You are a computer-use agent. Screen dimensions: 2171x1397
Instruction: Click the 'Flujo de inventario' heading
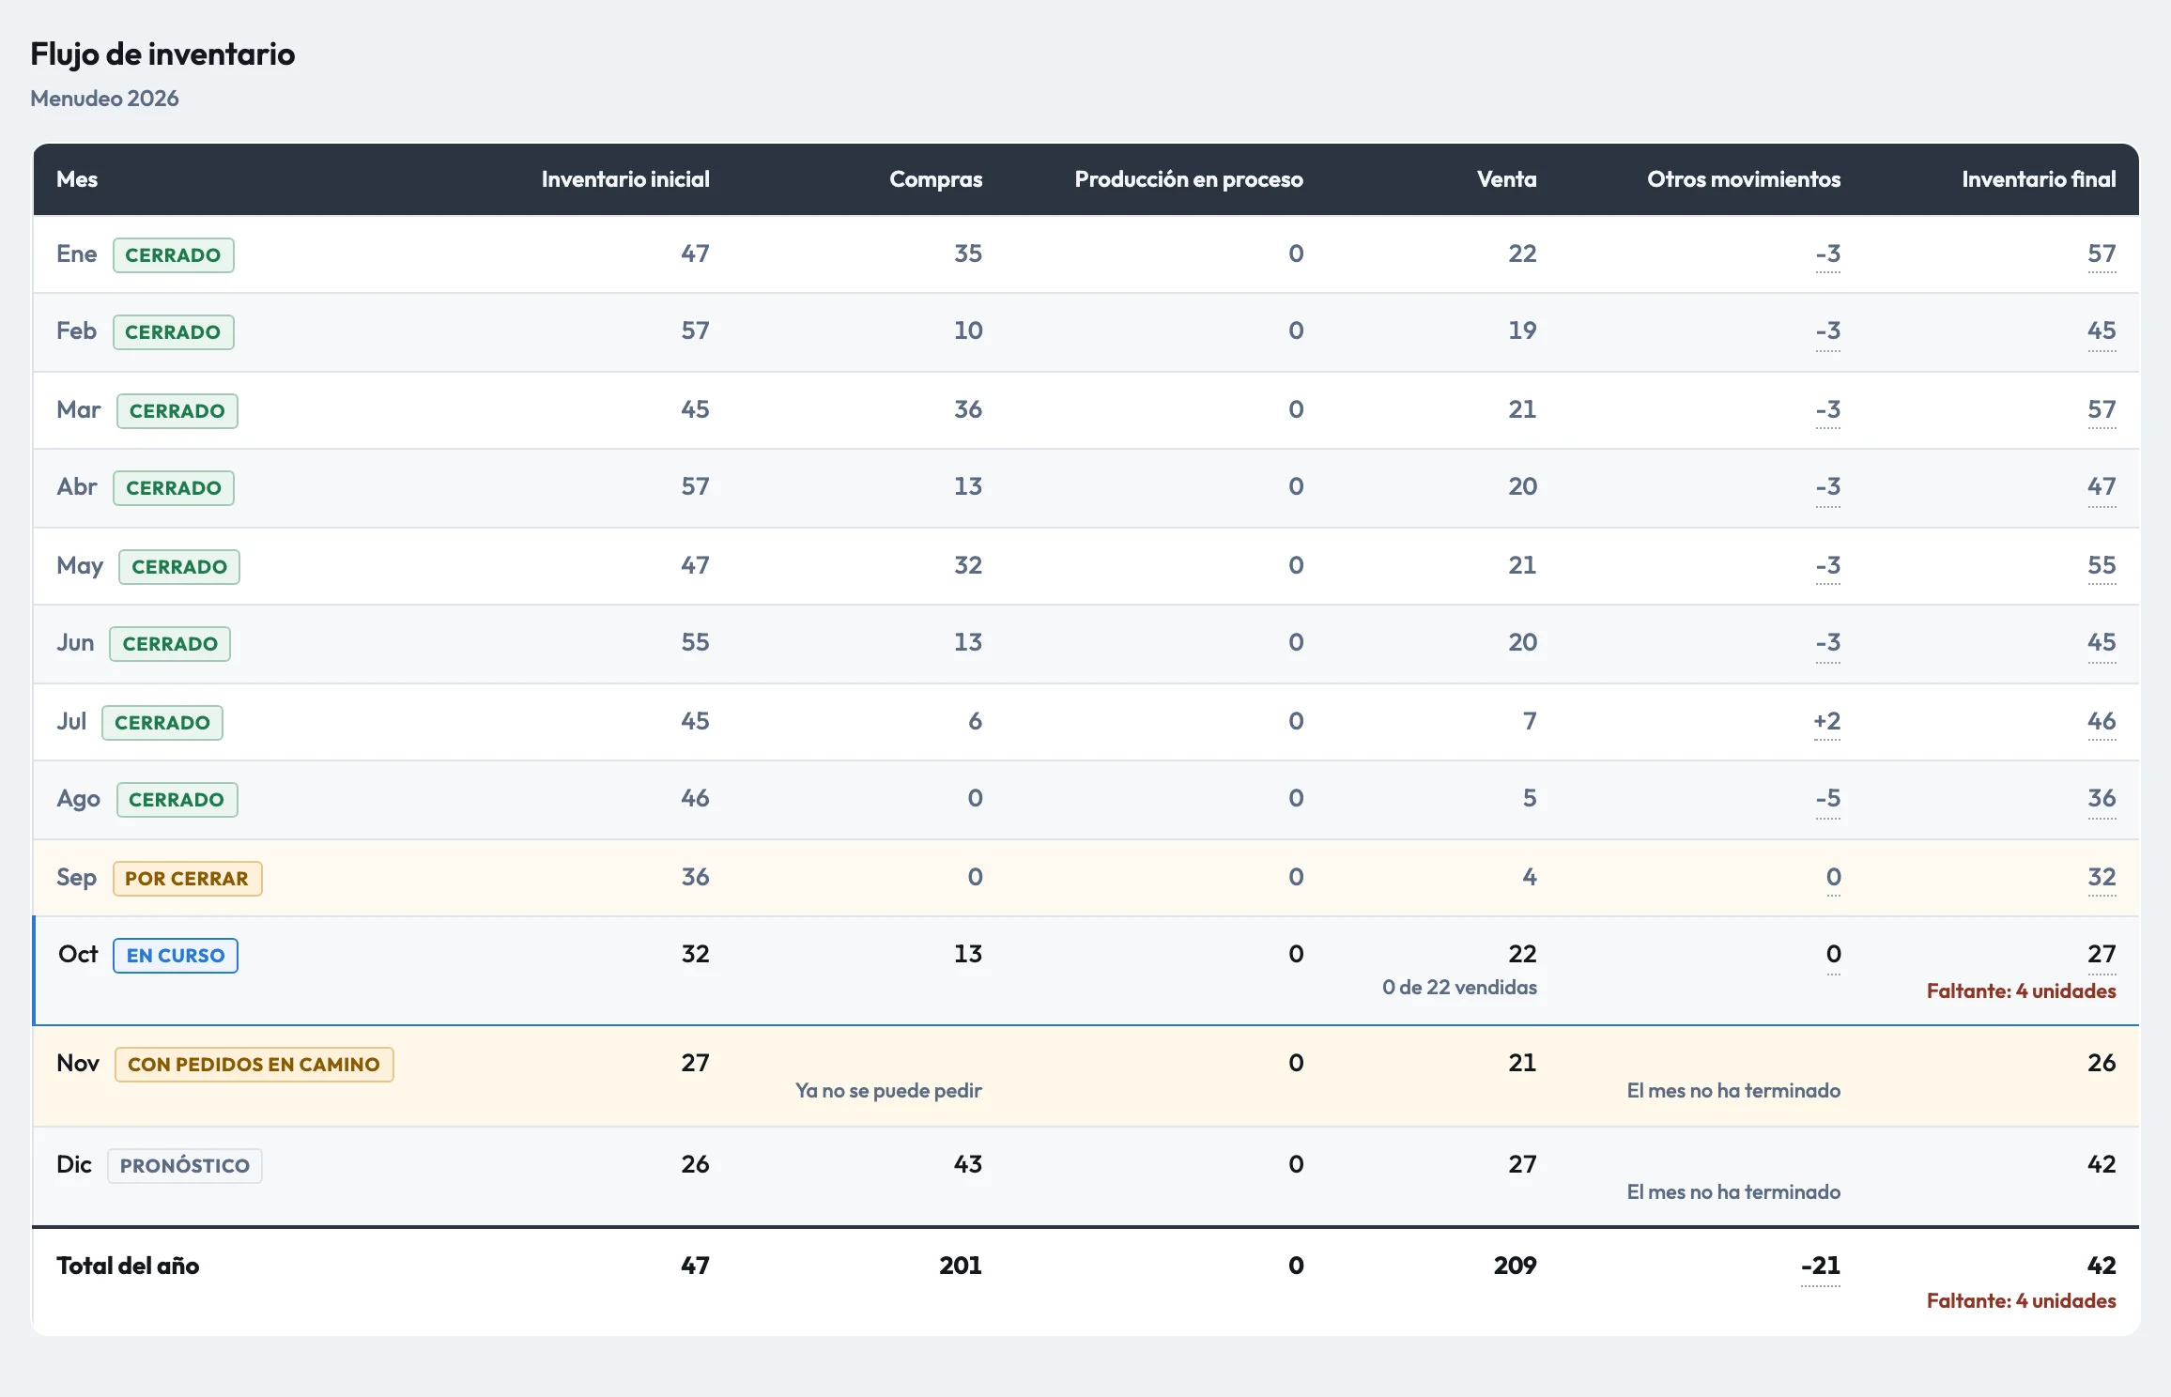162,54
